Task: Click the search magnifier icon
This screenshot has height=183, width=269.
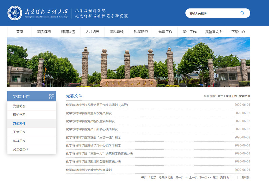Action: pyautogui.click(x=242, y=13)
